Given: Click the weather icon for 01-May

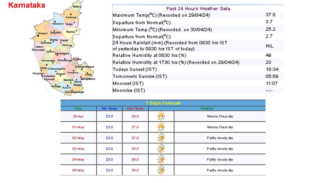Looking at the screenshot, I should tap(161, 127).
